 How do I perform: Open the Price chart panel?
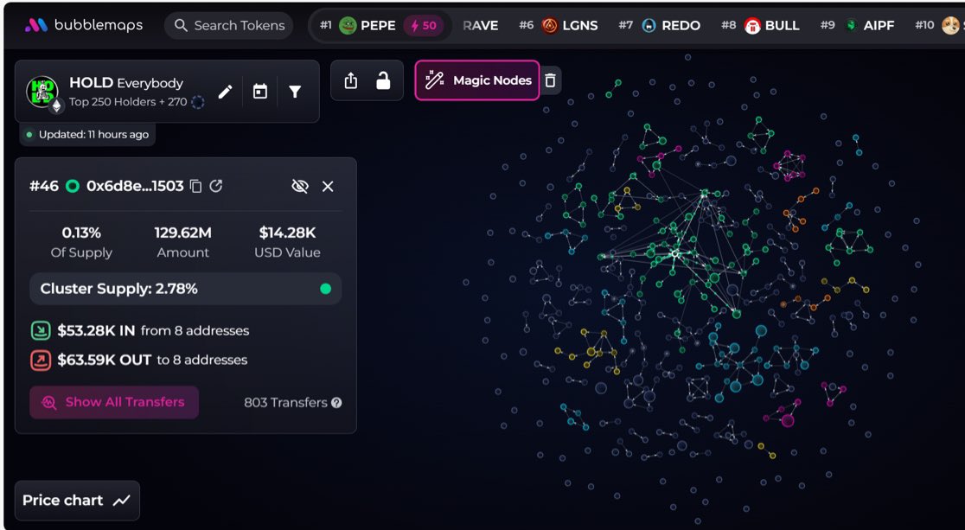click(x=78, y=501)
